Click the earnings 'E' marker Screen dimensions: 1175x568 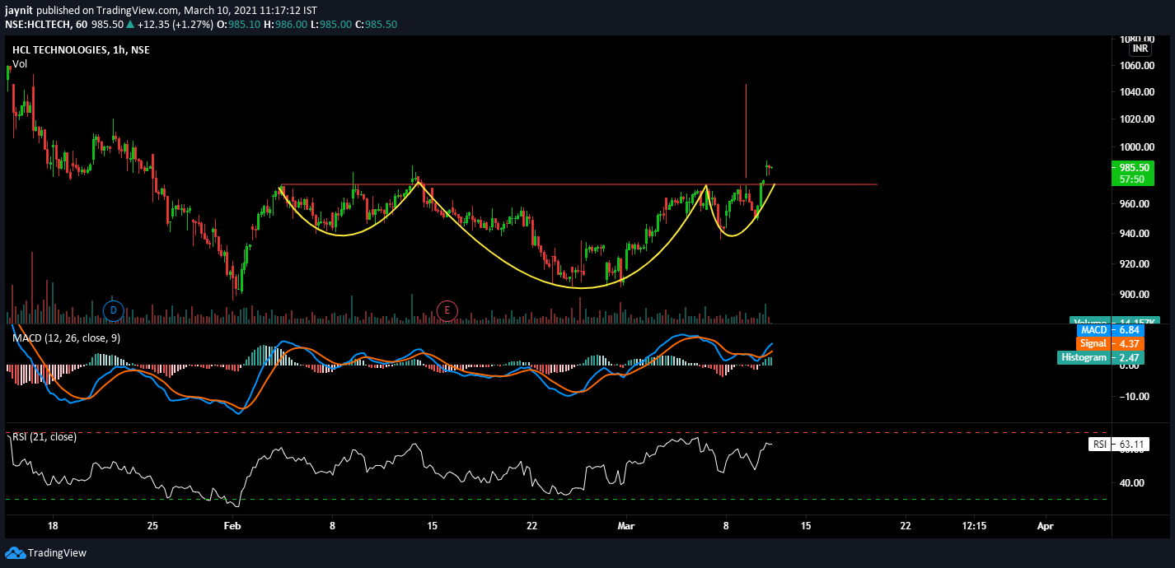tap(447, 310)
